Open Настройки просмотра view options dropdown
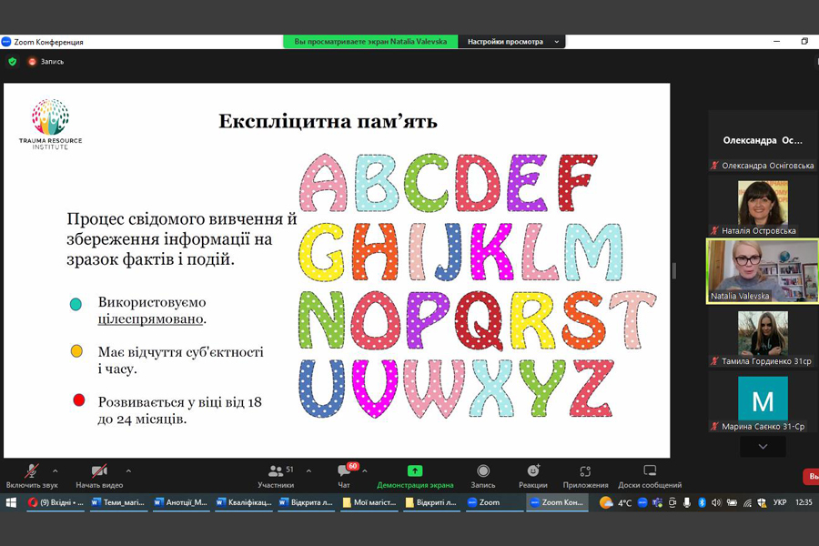The image size is (819, 546). (x=513, y=42)
